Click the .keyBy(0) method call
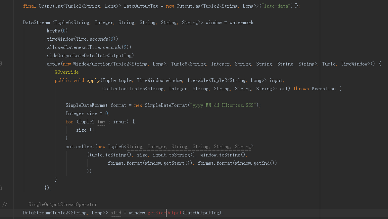Image resolution: width=388 pixels, height=219 pixels. click(x=56, y=31)
